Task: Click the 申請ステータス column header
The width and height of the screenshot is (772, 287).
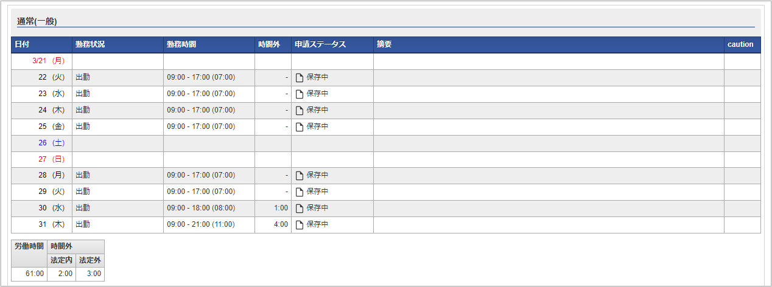Action: 332,44
